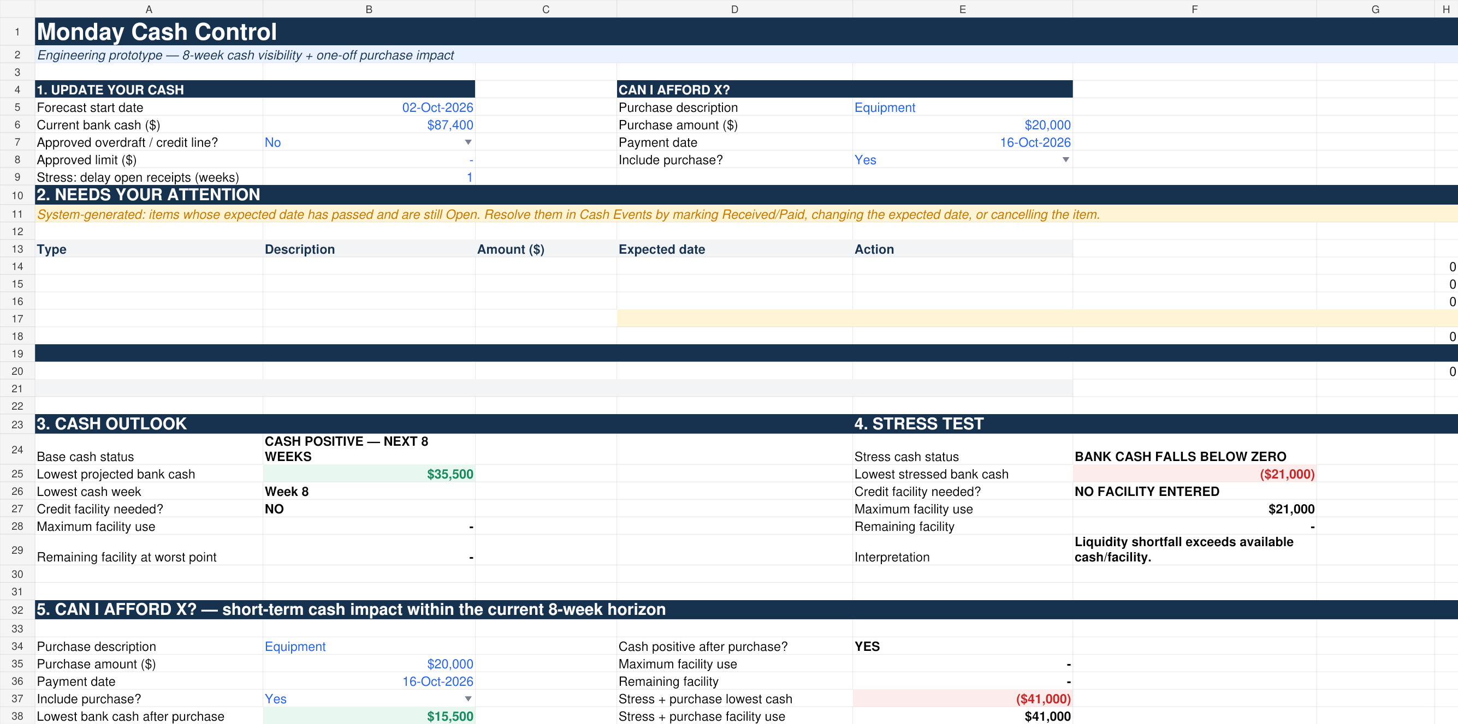Click the NO value for Credit facility needed
This screenshot has height=724, width=1458.
coord(275,509)
